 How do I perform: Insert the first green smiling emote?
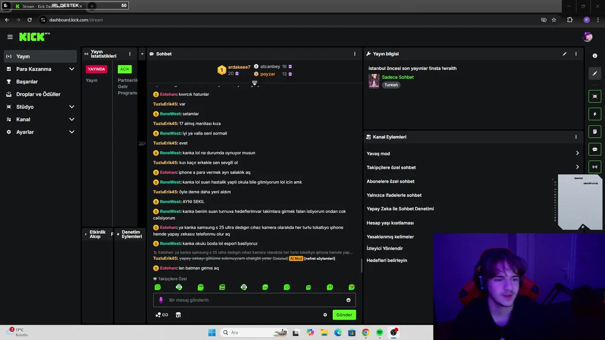point(158,287)
